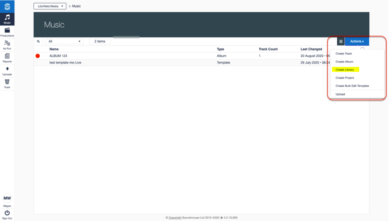Click the Music breadcrumb link
Image resolution: width=389 pixels, height=221 pixels.
coord(76,6)
